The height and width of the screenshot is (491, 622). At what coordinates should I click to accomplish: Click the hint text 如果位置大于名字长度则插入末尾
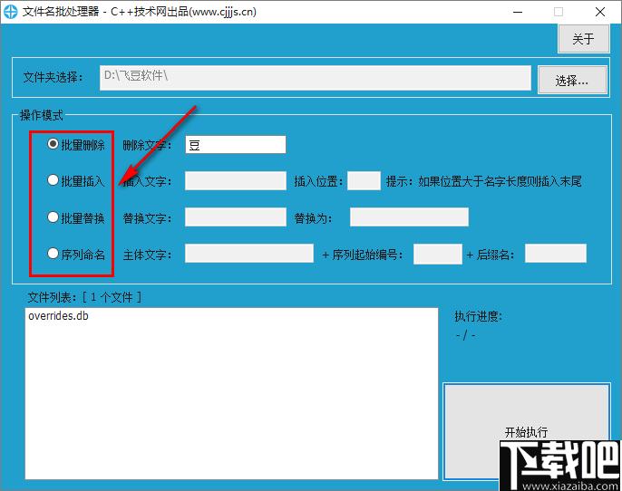click(500, 181)
